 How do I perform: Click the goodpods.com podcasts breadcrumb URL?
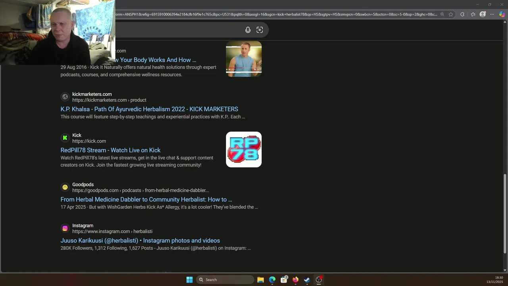pyautogui.click(x=140, y=190)
